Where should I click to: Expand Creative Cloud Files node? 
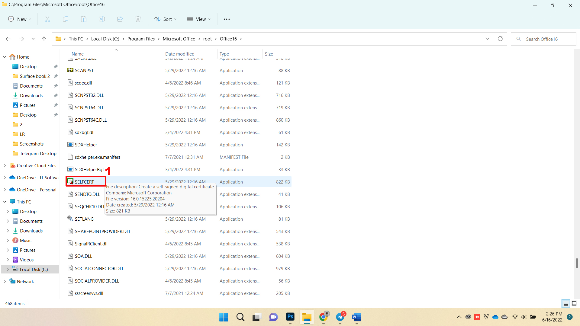pyautogui.click(x=5, y=165)
